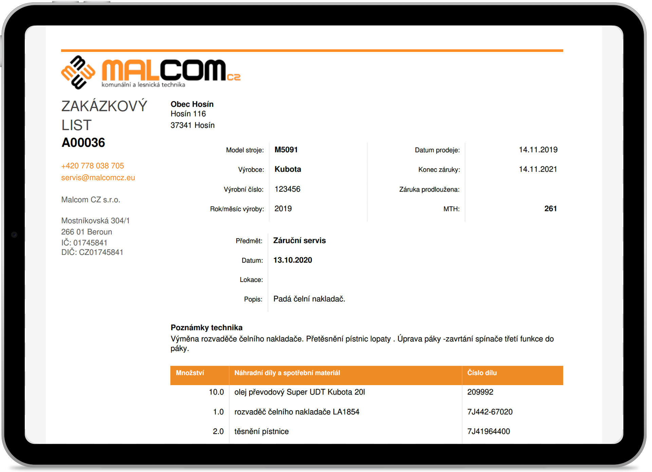Click the Obec Hosín customer name
The height and width of the screenshot is (472, 652).
click(x=192, y=104)
